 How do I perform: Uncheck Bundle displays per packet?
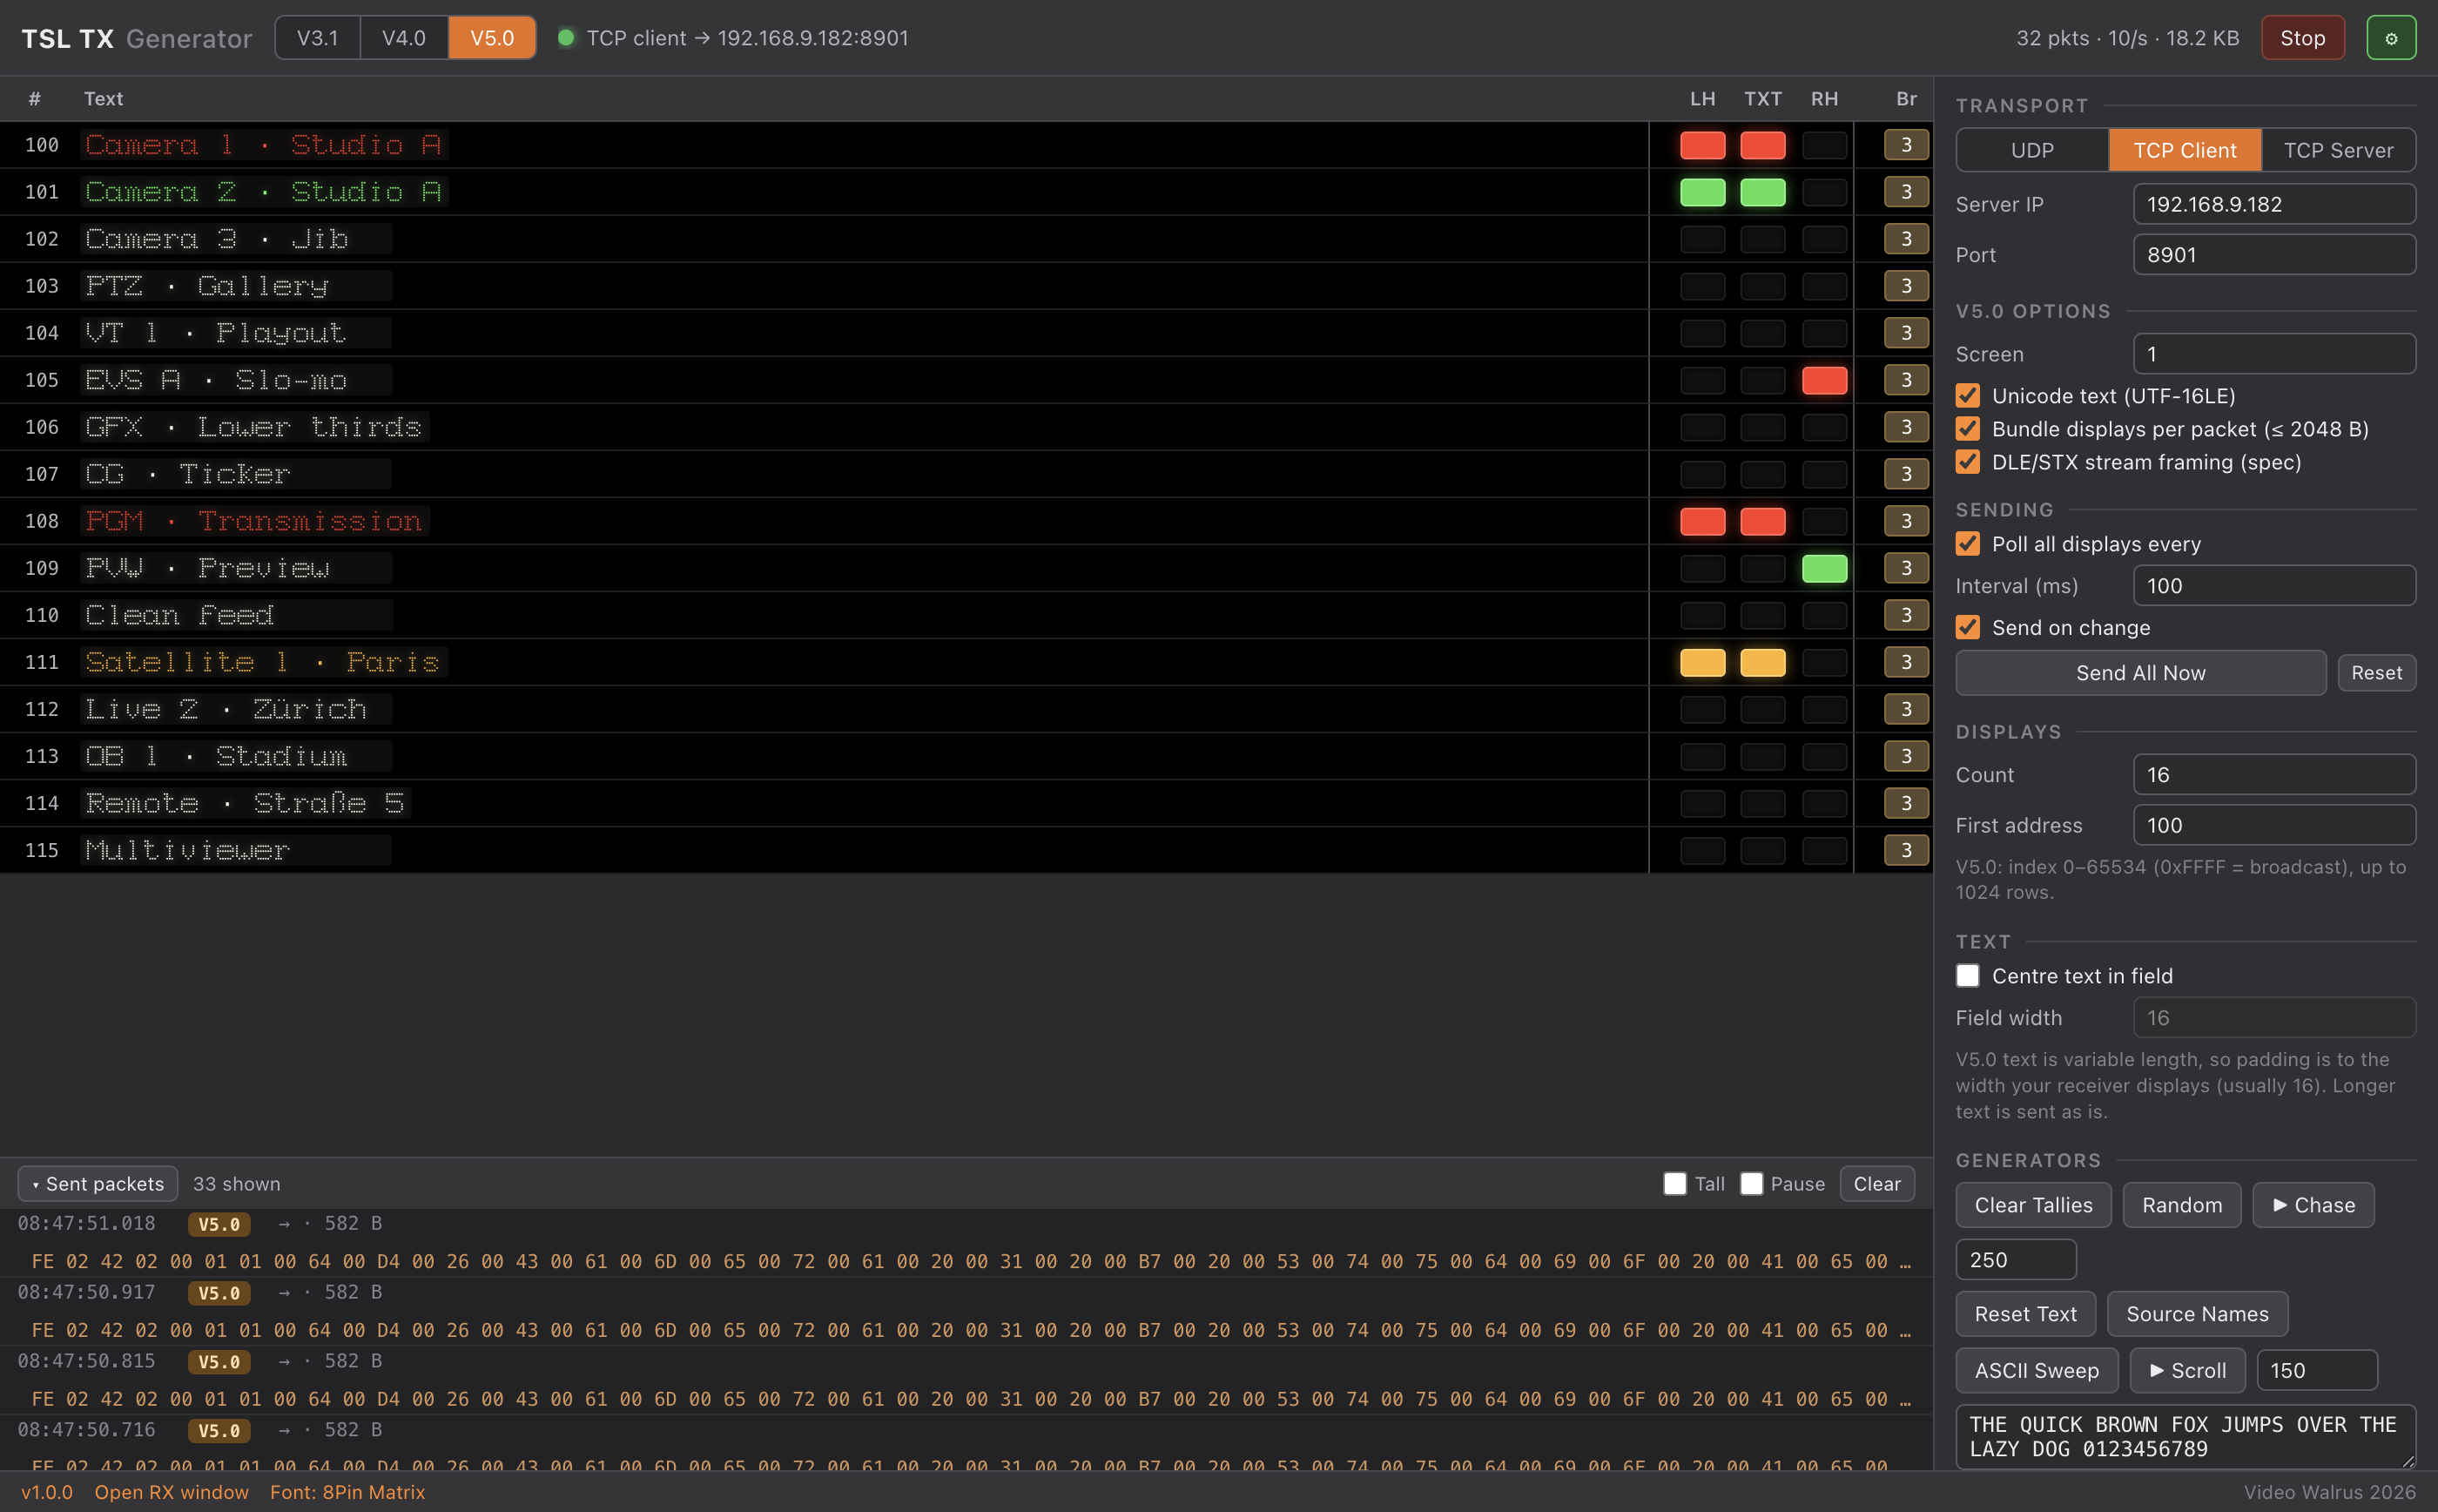pos(1967,428)
